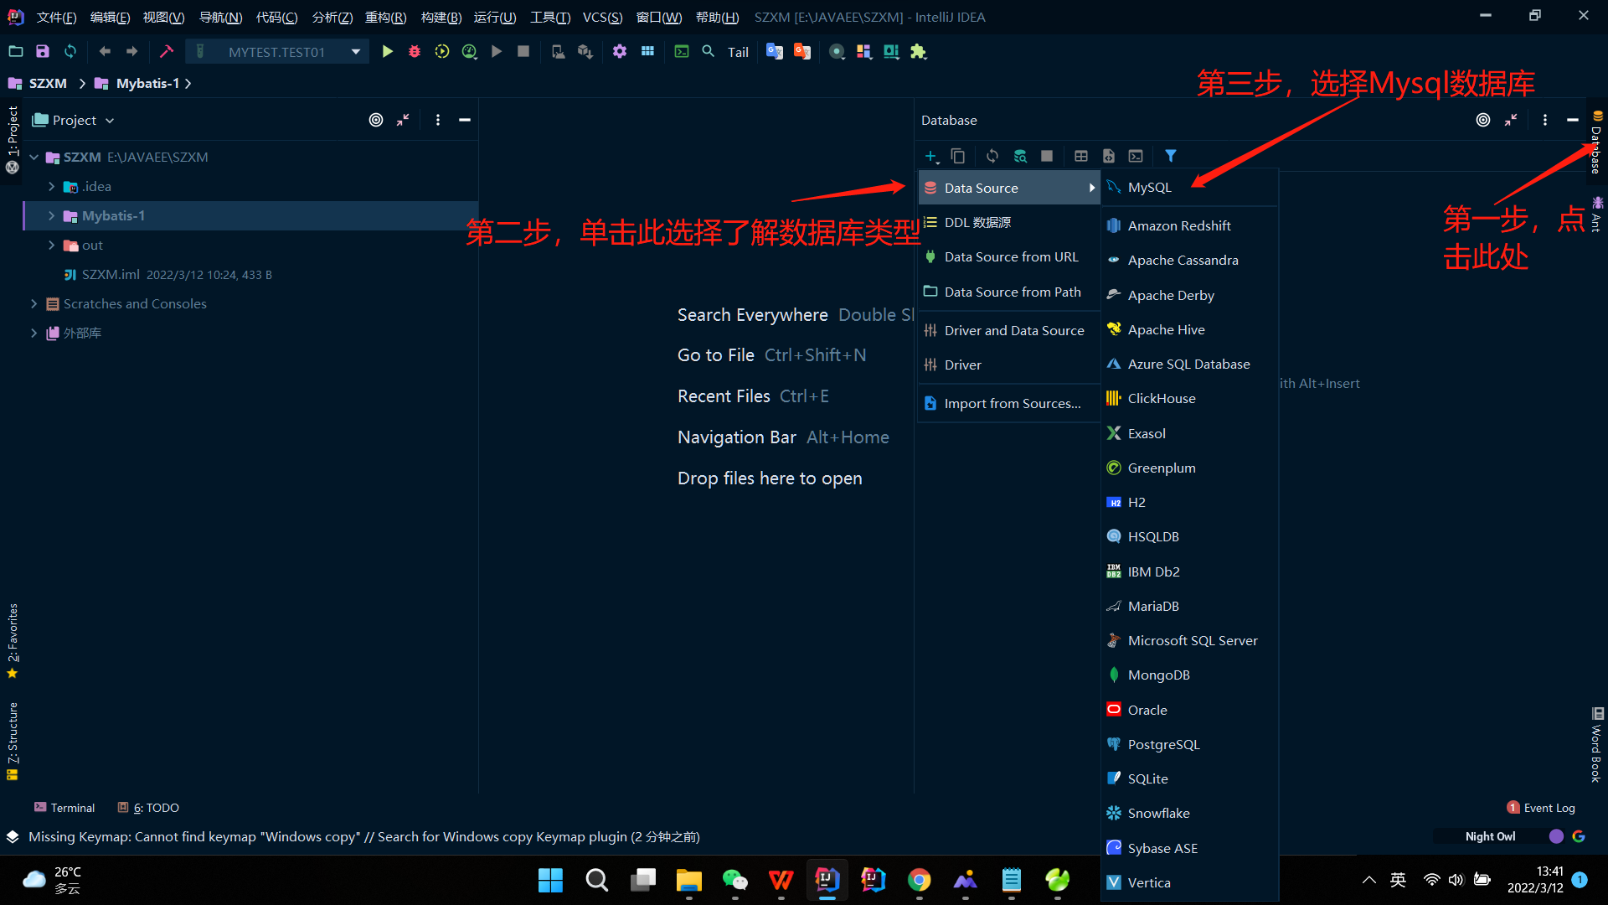This screenshot has height=905, width=1608.
Task: Click the Save All disk icon
Action: pyautogui.click(x=43, y=52)
